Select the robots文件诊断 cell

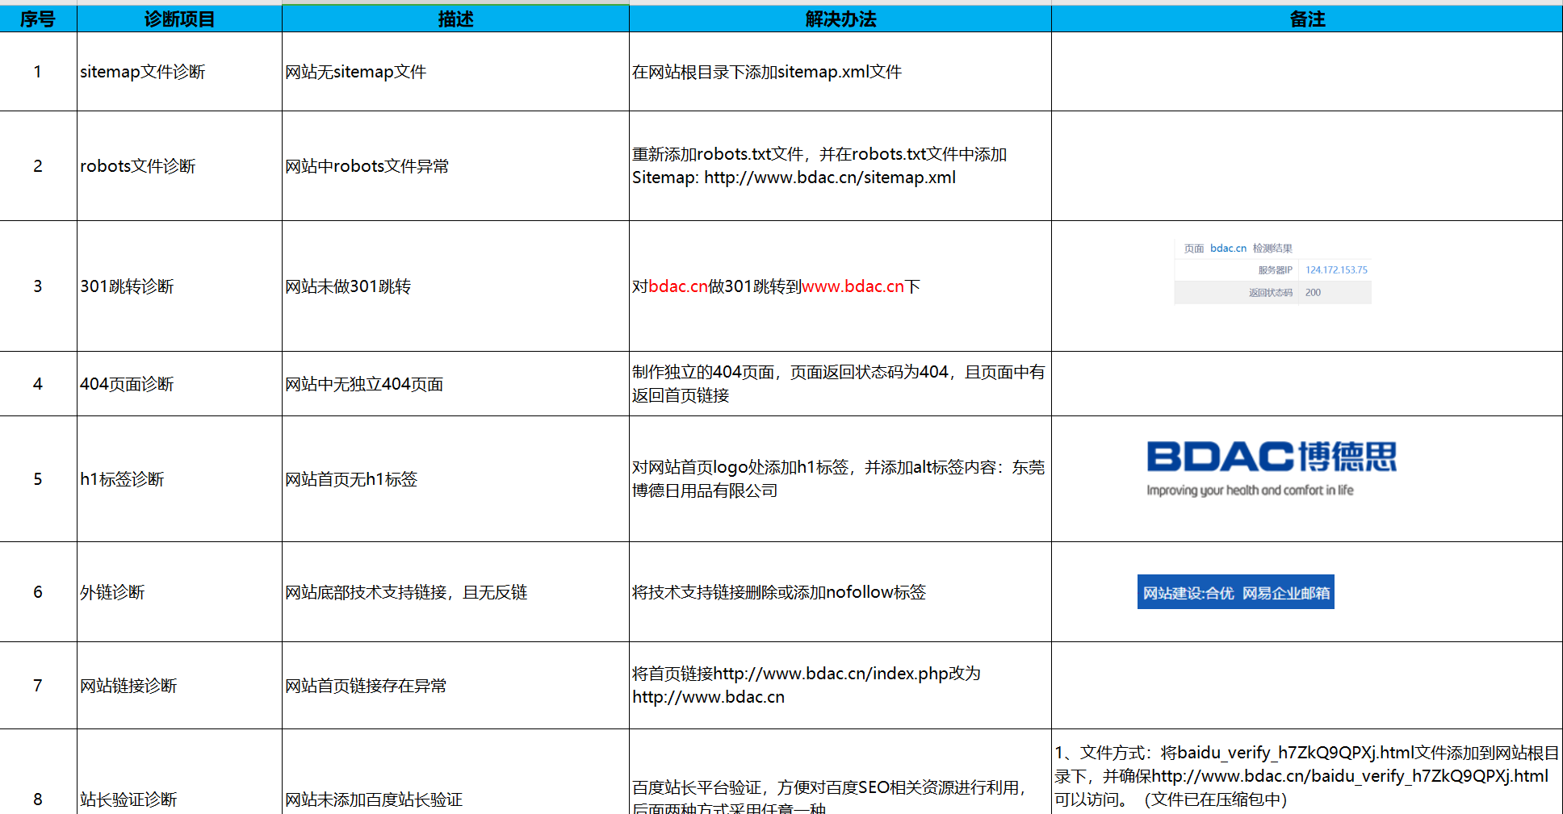179,166
